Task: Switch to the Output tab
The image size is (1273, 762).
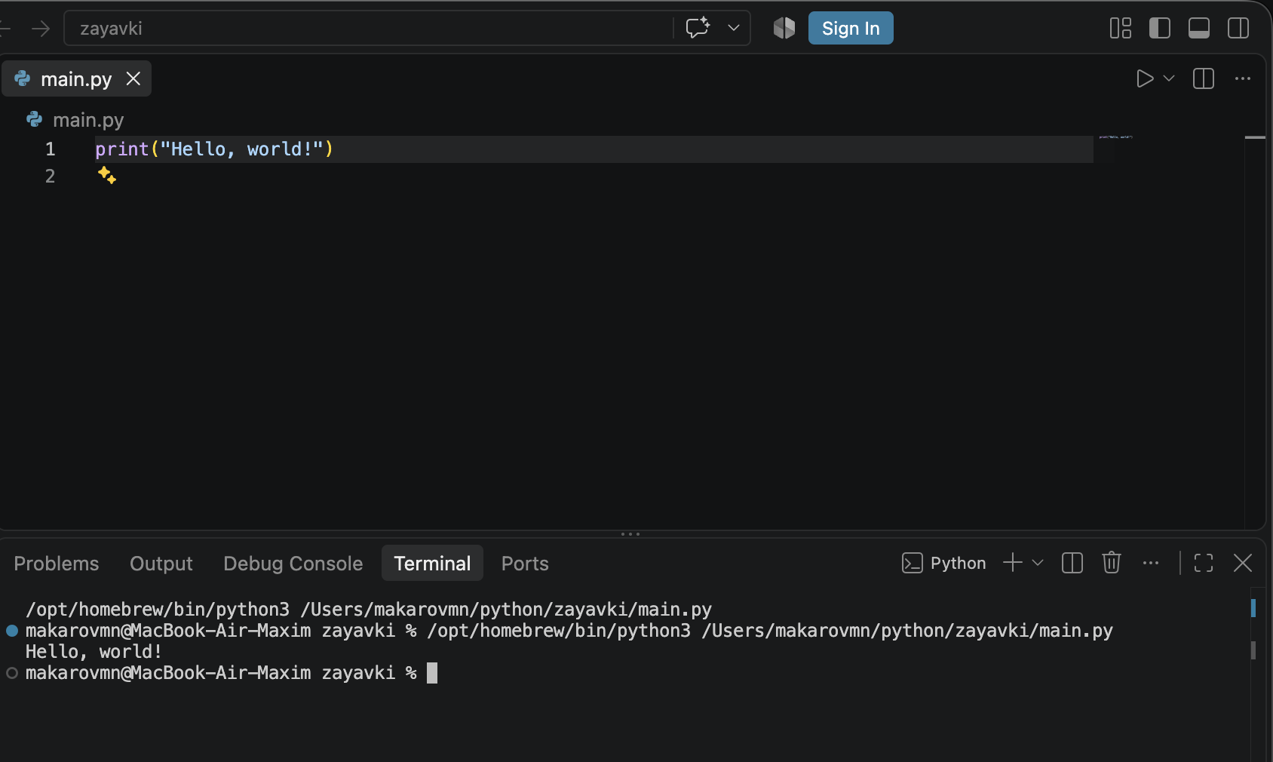Action: click(x=161, y=564)
